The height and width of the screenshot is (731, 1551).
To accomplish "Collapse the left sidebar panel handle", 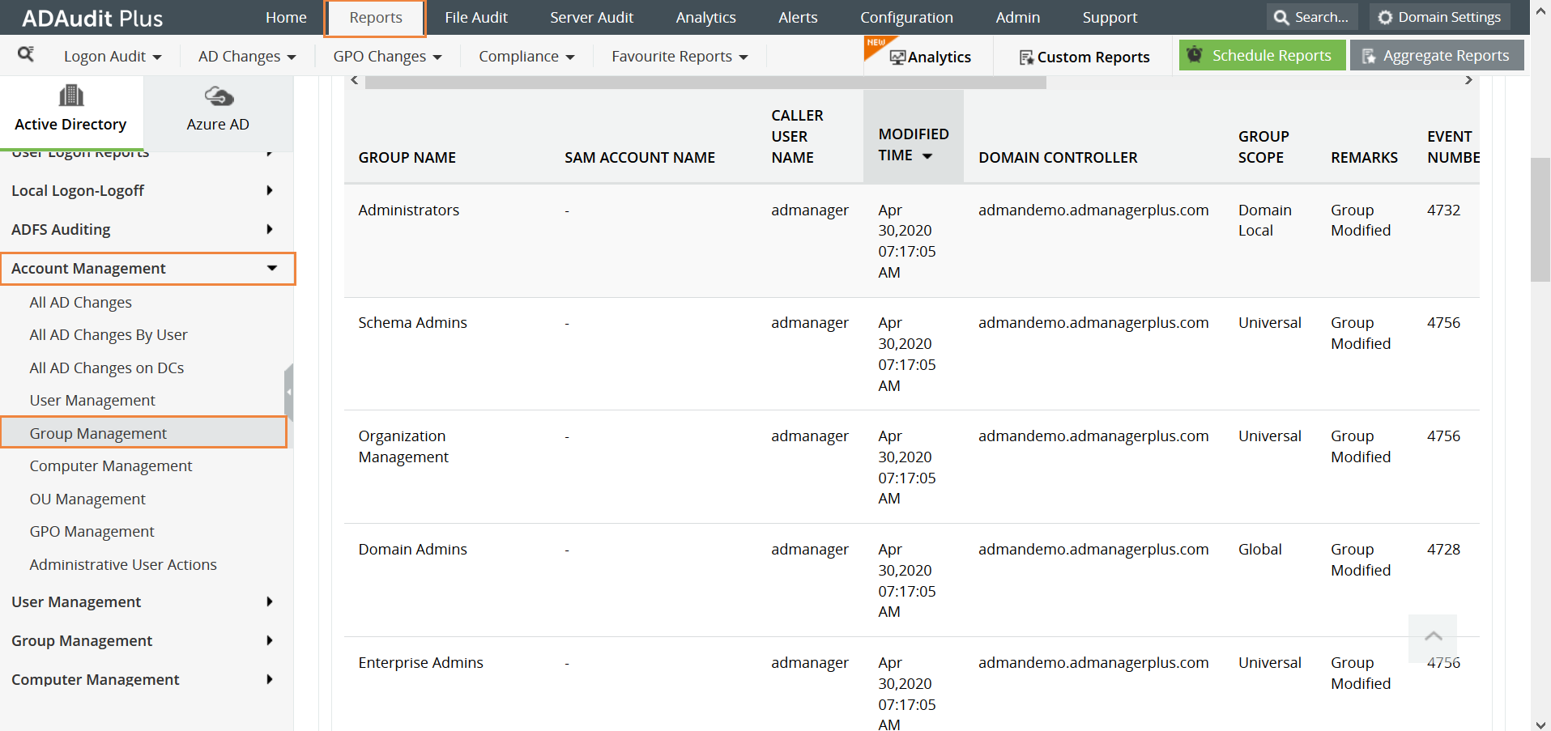I will point(288,392).
